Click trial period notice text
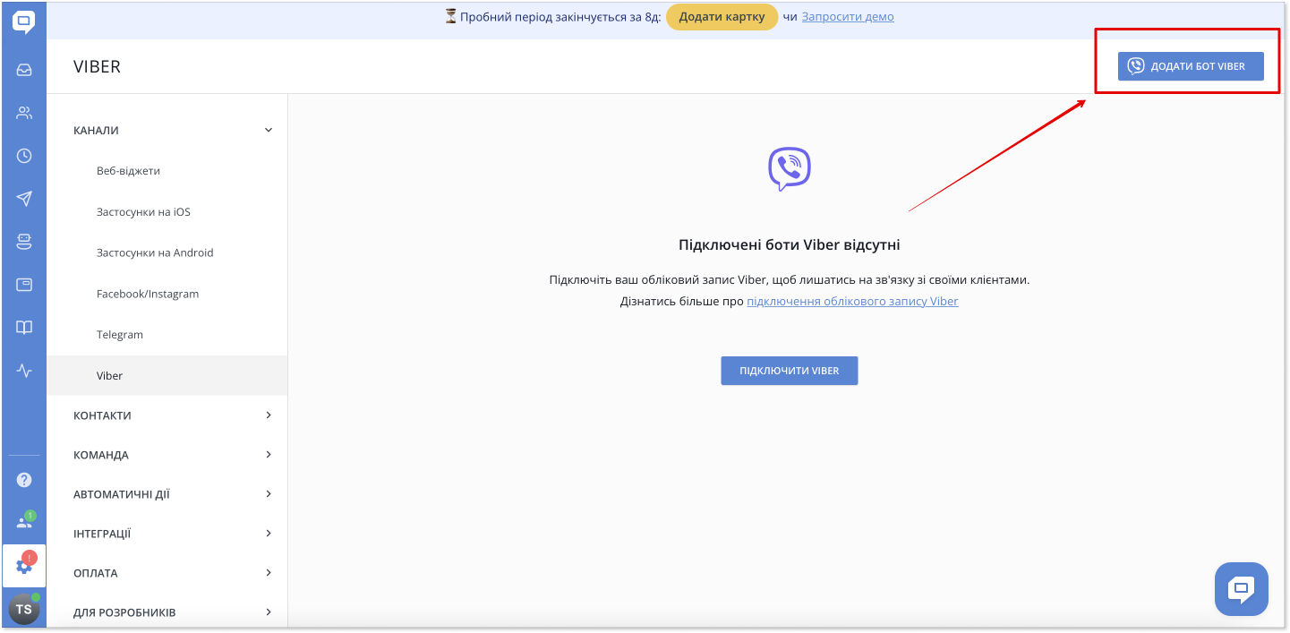Screen dimensions: 1290x633 (x=560, y=17)
